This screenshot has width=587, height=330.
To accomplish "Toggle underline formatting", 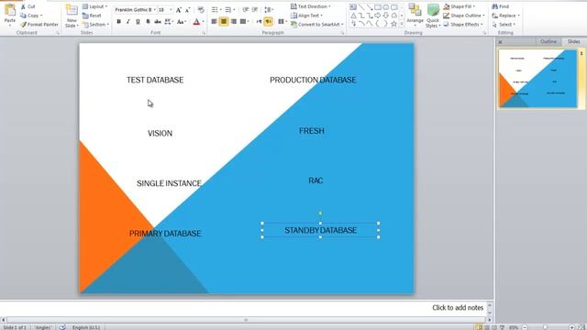I will (x=138, y=22).
